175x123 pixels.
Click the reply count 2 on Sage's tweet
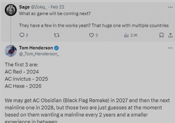[x=27, y=35]
